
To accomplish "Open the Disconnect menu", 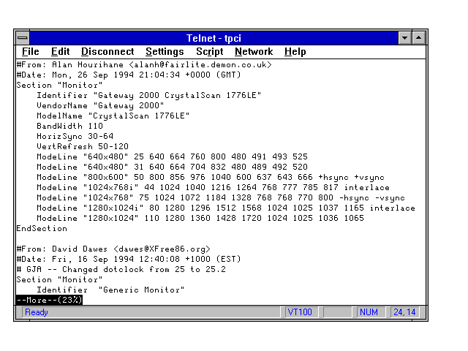I will [x=107, y=52].
